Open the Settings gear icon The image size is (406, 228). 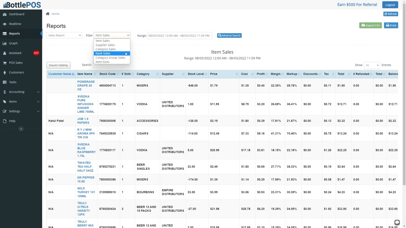click(x=4, y=111)
